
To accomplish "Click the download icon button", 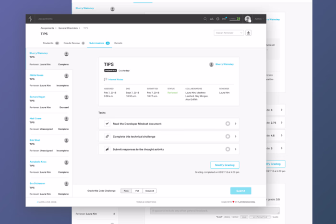I will (248, 33).
